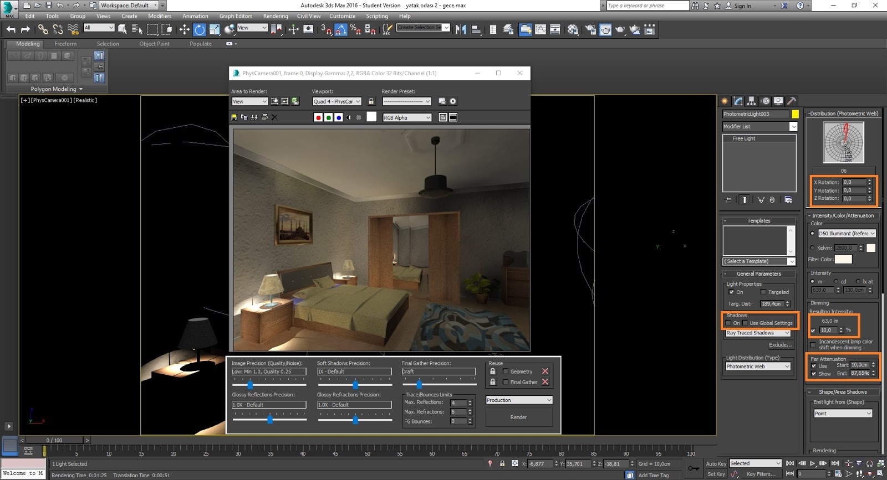Image resolution: width=887 pixels, height=480 pixels.
Task: Click the Mirror tool icon
Action: (x=461, y=29)
